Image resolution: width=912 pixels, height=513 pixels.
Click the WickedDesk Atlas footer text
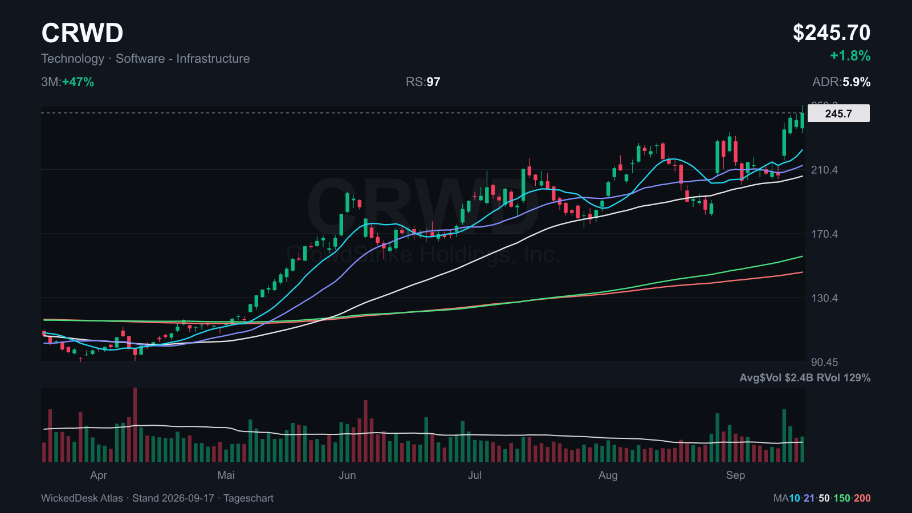point(82,498)
